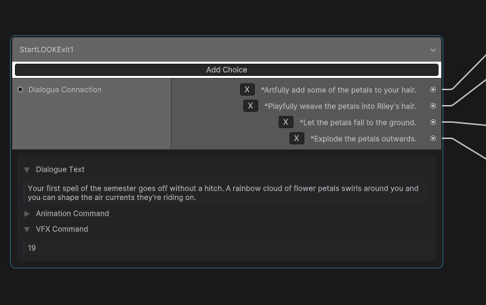Viewport: 486px width, 305px height.
Task: Select output port for 'Explode the petals'
Action: point(433,138)
